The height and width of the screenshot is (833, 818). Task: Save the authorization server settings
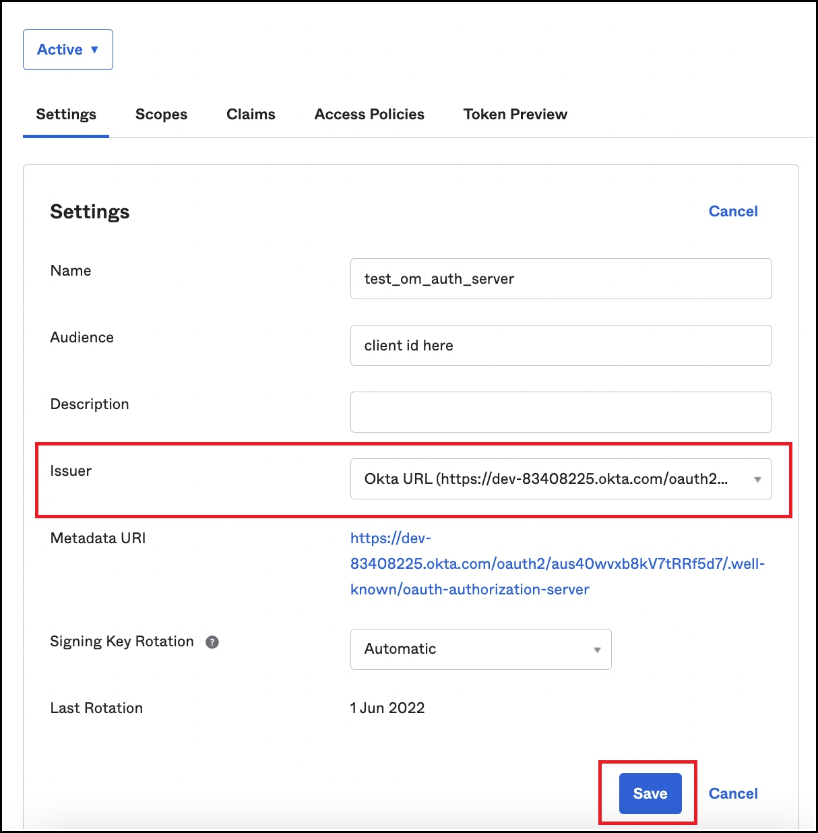(x=650, y=793)
